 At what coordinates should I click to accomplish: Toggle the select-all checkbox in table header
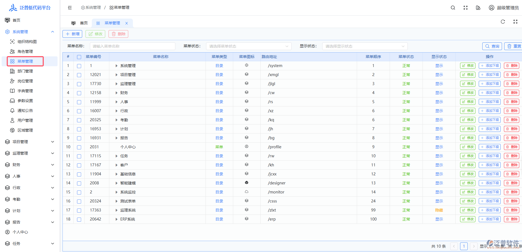click(x=79, y=57)
